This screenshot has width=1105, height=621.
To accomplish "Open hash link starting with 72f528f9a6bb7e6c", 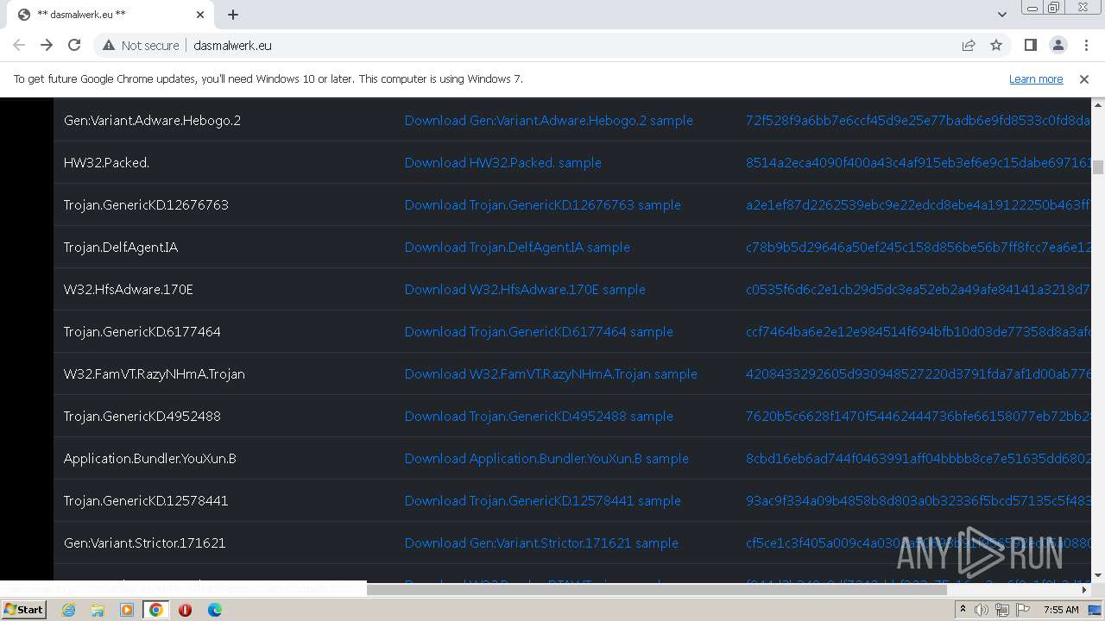I will click(919, 121).
